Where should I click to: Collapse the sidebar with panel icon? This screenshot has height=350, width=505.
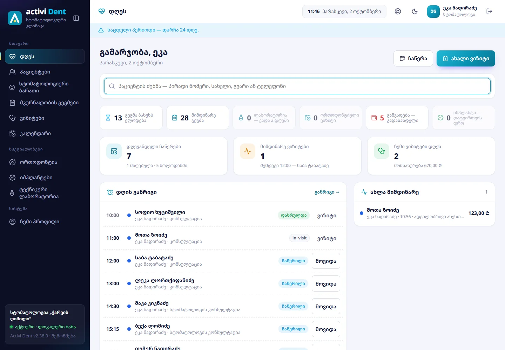point(76,18)
